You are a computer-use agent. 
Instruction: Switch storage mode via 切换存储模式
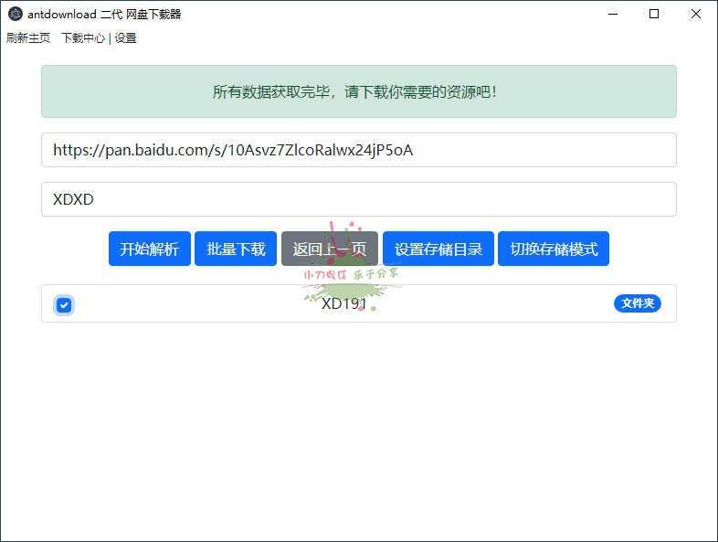pyautogui.click(x=554, y=249)
